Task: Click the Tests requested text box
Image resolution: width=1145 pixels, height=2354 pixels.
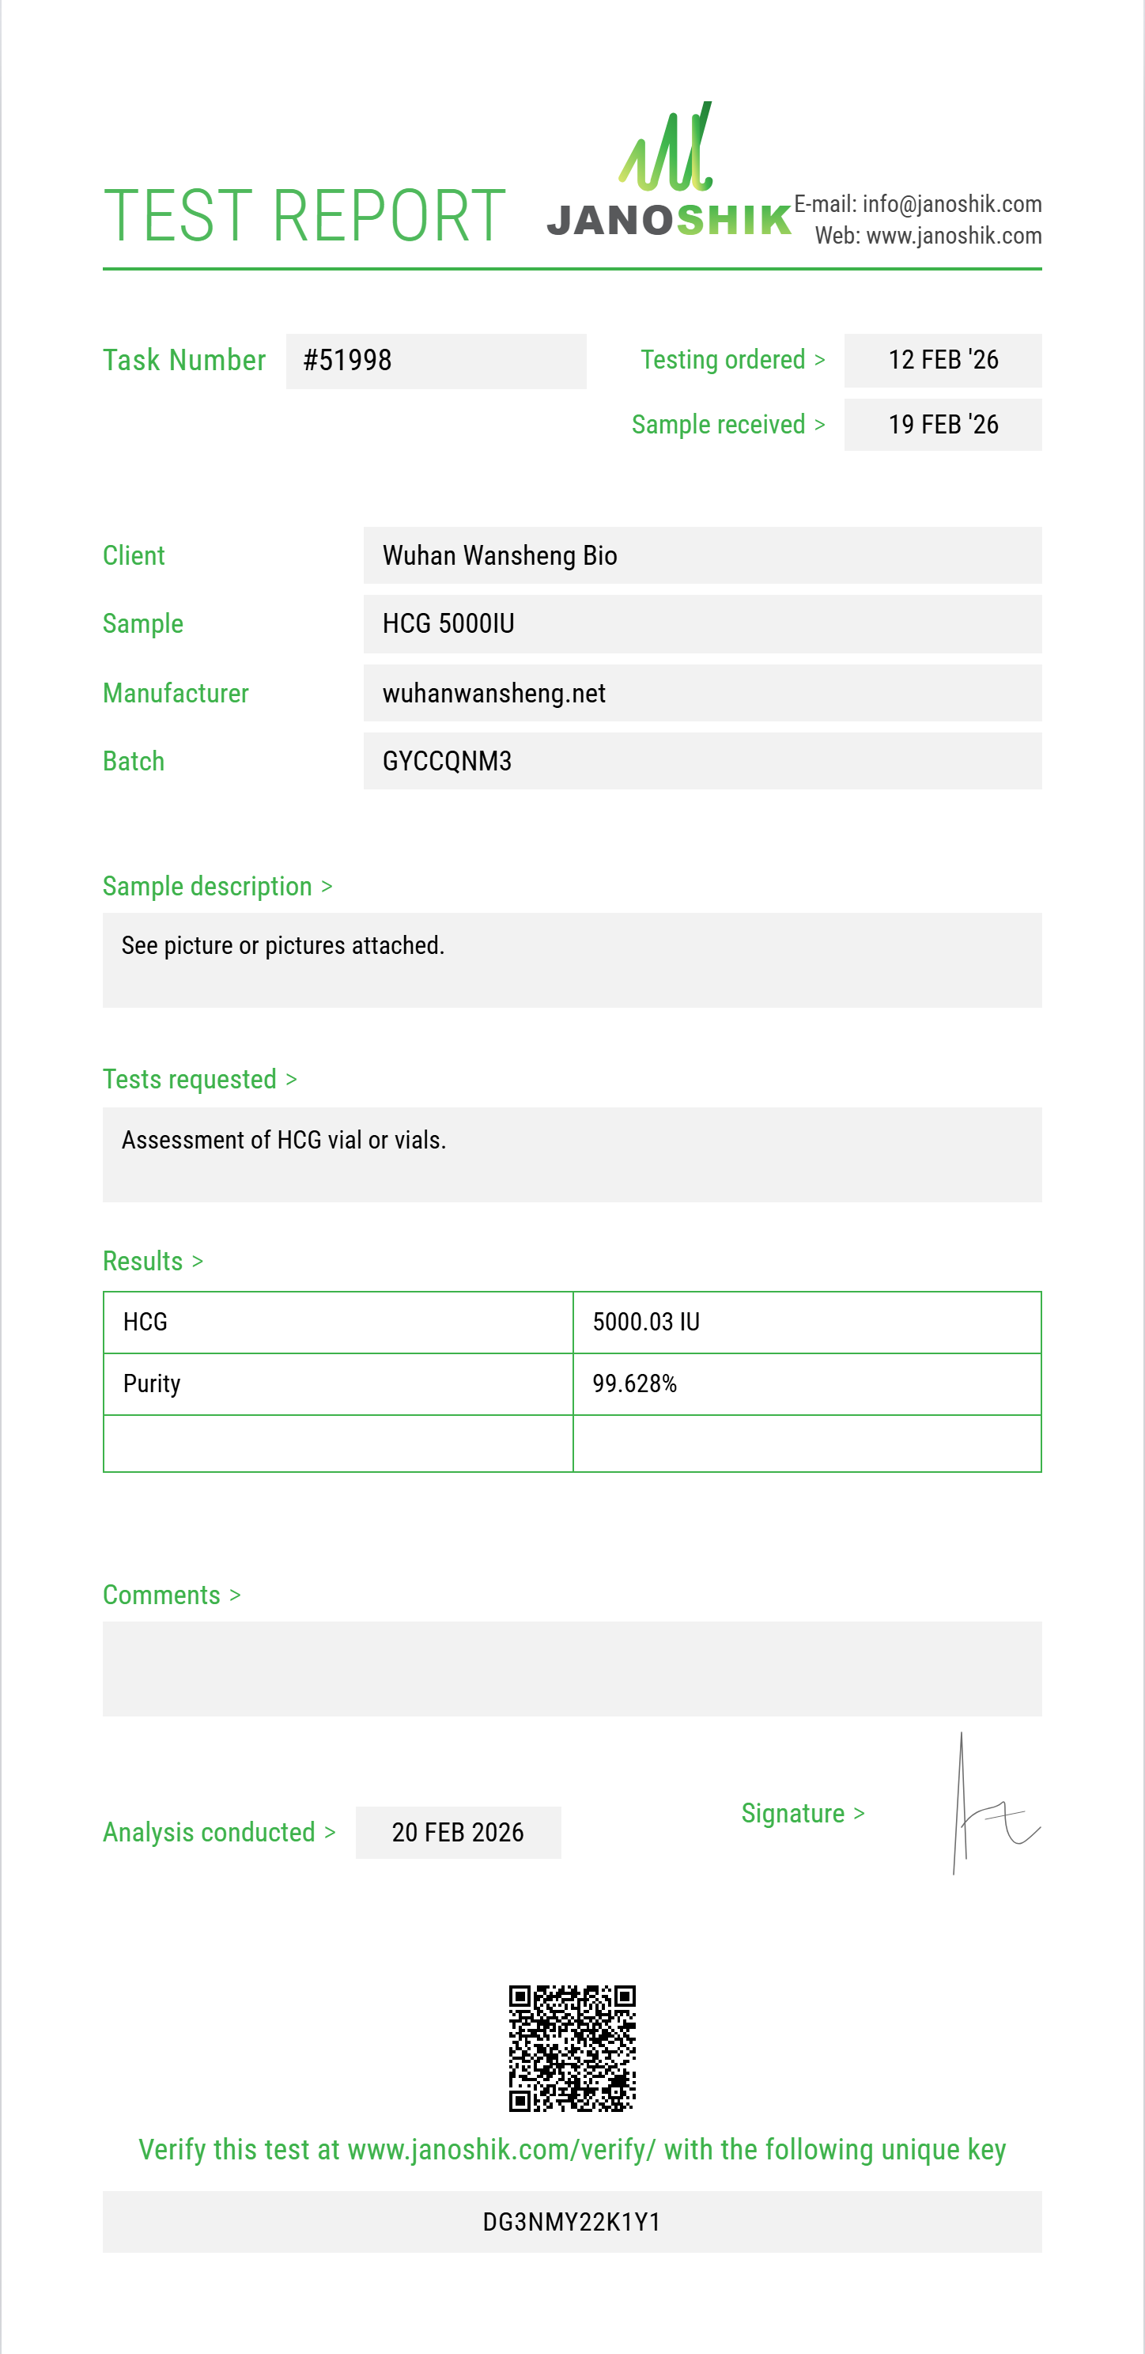Action: pos(572,1154)
